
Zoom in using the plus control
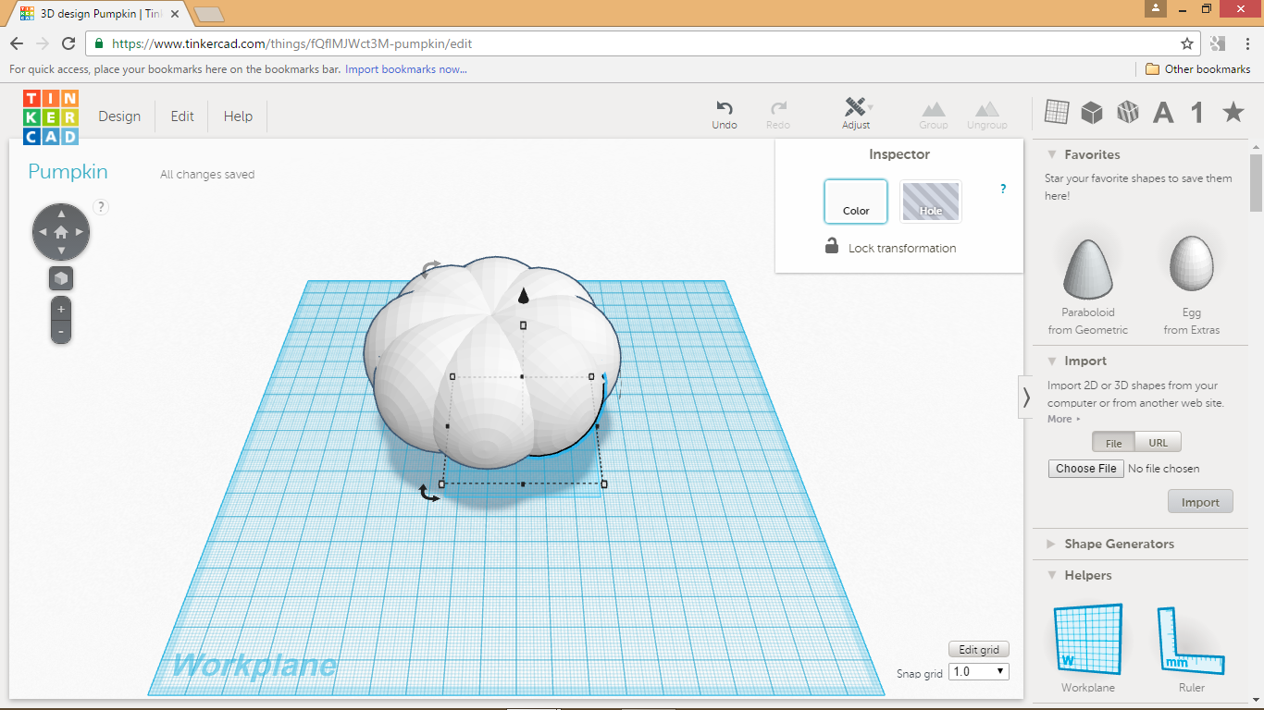click(60, 308)
